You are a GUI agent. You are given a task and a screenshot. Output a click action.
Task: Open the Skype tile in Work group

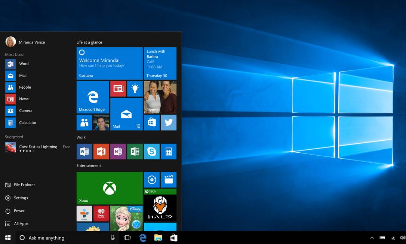[152, 152]
